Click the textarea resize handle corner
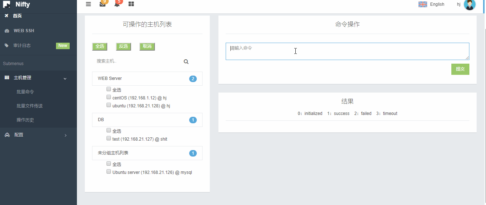This screenshot has width=486, height=205. 467,57
